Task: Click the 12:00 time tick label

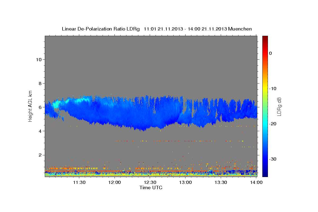Action: point(114,182)
